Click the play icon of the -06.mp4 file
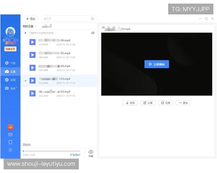 coord(33,42)
